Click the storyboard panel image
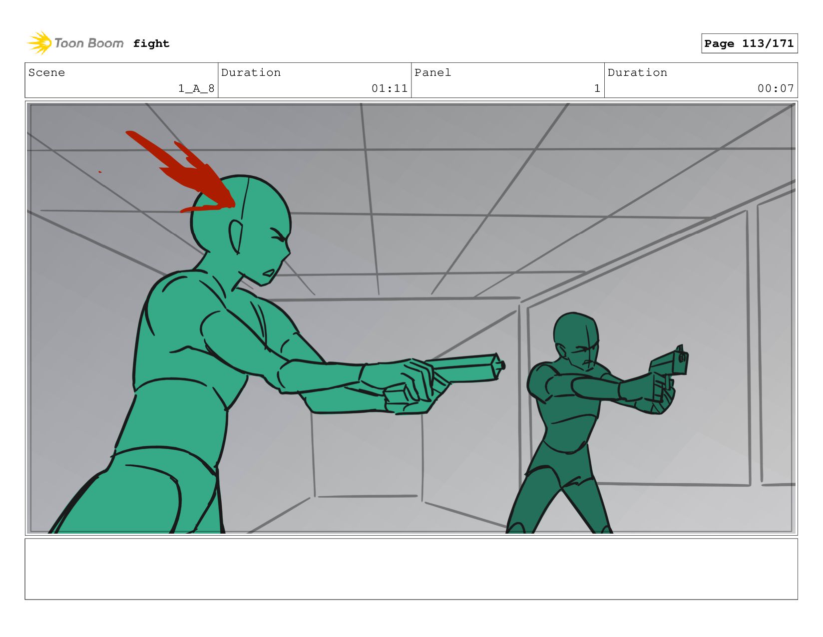 pos(411,318)
